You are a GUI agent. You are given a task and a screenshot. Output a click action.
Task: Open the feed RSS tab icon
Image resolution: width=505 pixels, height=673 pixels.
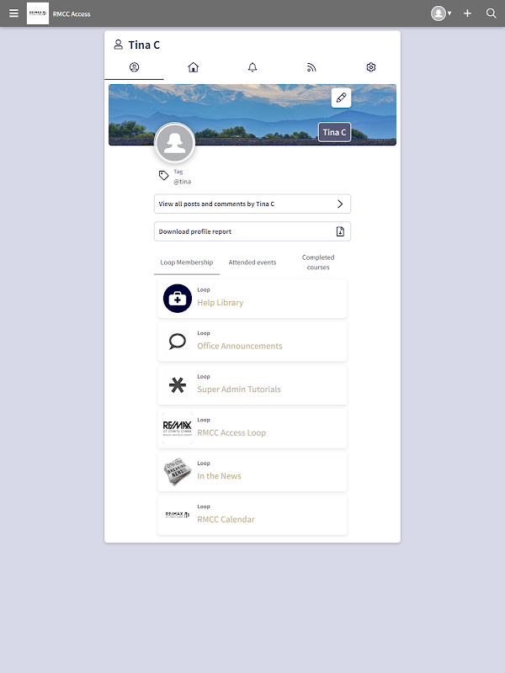coord(311,67)
